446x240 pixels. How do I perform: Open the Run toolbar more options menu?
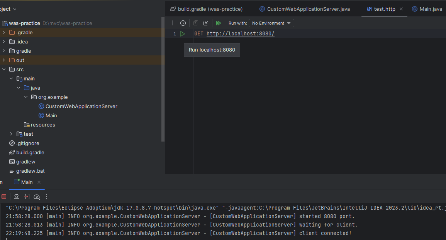point(47,197)
